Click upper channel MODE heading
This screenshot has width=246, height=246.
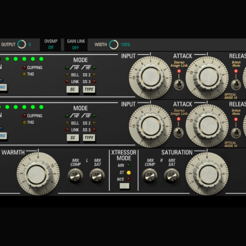[81, 60]
